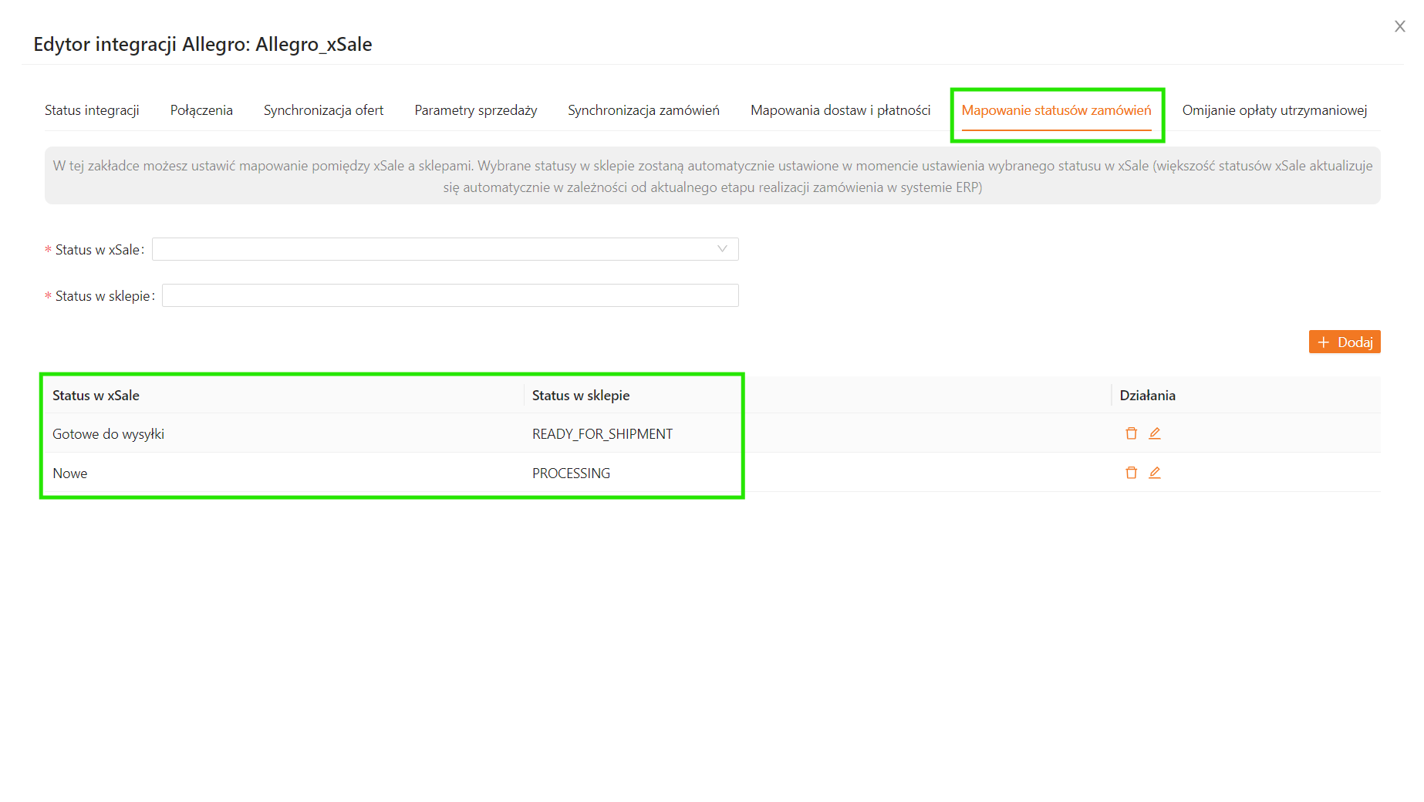Delete the 'Nowe' status mapping
1424x802 pixels.
coord(1131,473)
